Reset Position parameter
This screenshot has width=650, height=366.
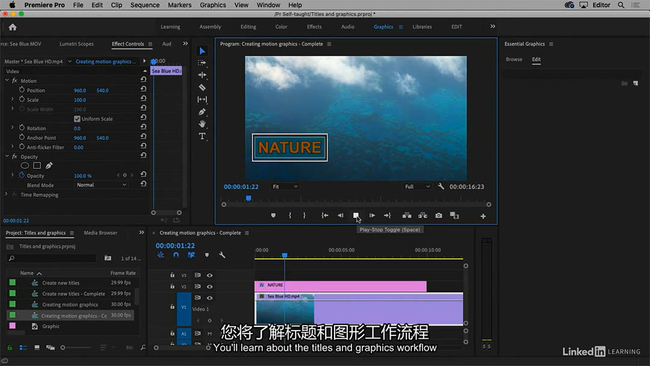(143, 88)
